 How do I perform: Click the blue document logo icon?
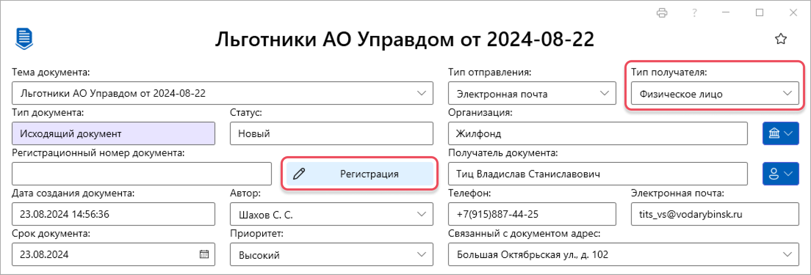click(x=24, y=39)
